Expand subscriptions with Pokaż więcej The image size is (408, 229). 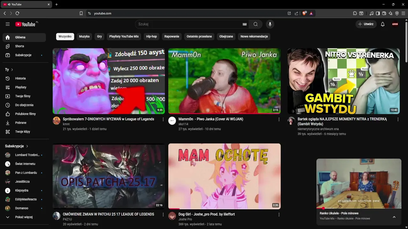pyautogui.click(x=24, y=217)
